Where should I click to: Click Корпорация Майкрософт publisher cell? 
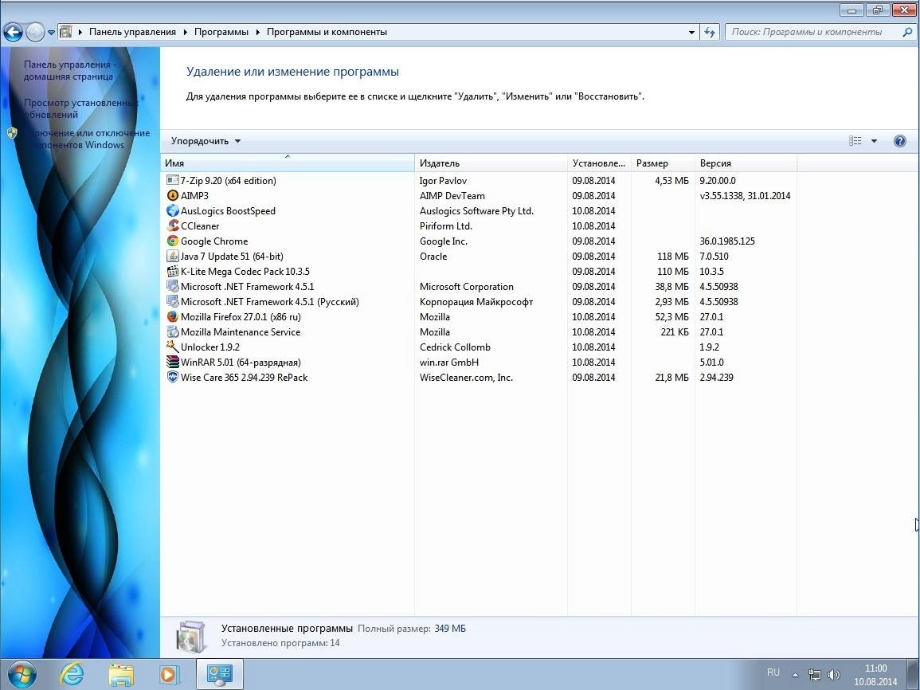tap(476, 302)
